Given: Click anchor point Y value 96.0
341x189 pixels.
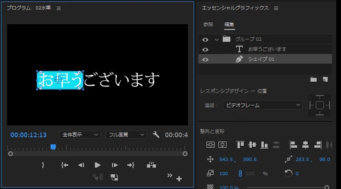Looking at the screenshot, I should point(324,160).
